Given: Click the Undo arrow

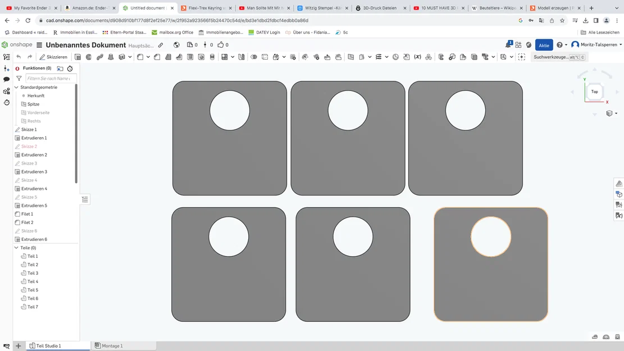Looking at the screenshot, I should point(19,57).
